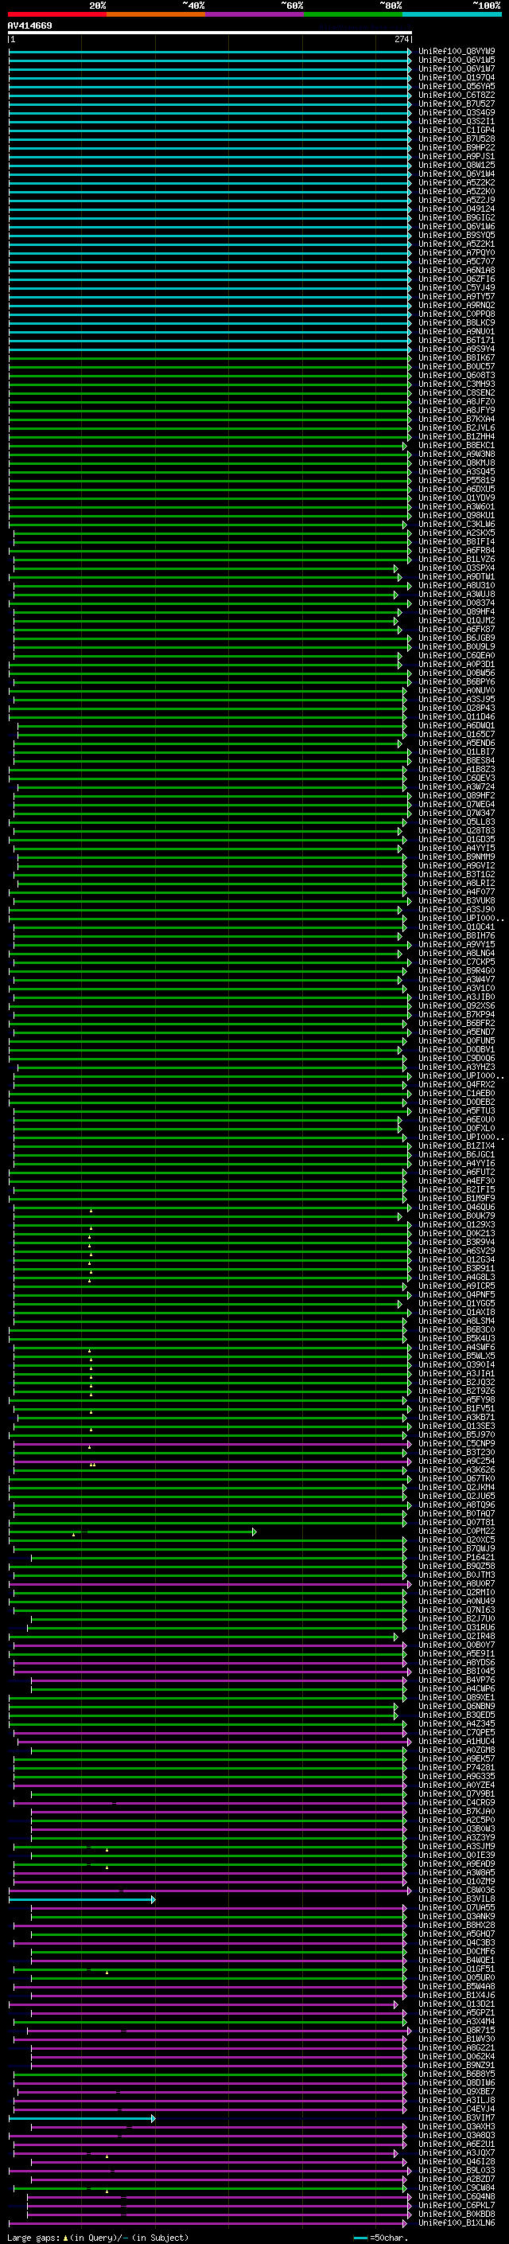509x2244 pixels.
Task: Select label UniRef100_A3SJ90
Action: [457, 909]
